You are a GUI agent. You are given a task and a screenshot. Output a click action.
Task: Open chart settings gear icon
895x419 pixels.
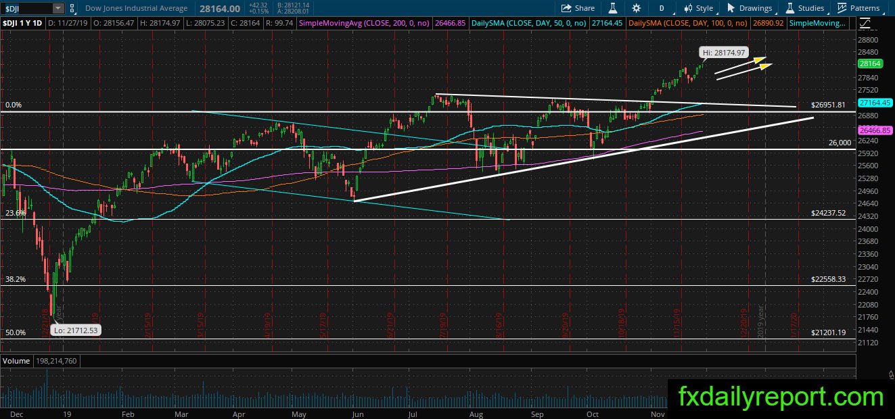click(636, 8)
